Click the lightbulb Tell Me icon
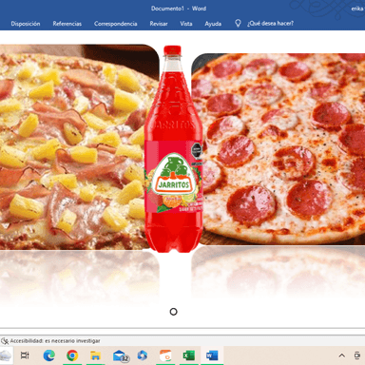365x365 pixels. [x=238, y=24]
